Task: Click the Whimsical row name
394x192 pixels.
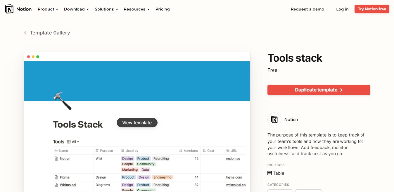Action: coord(68,185)
